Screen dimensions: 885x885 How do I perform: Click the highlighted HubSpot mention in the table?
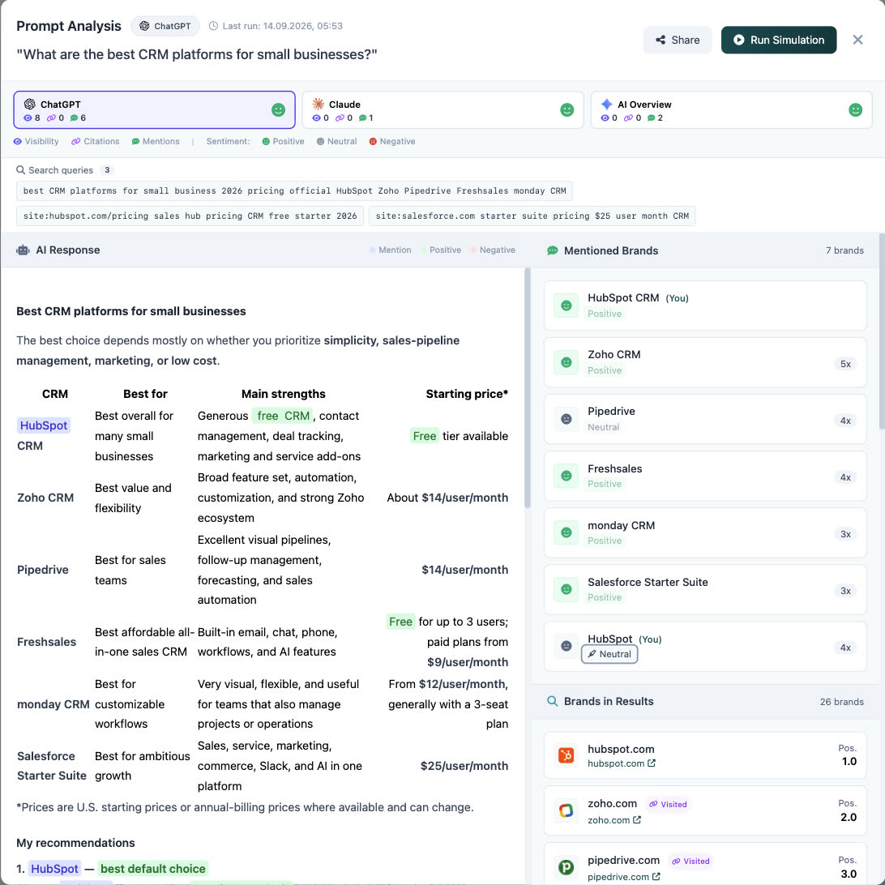[x=44, y=425]
